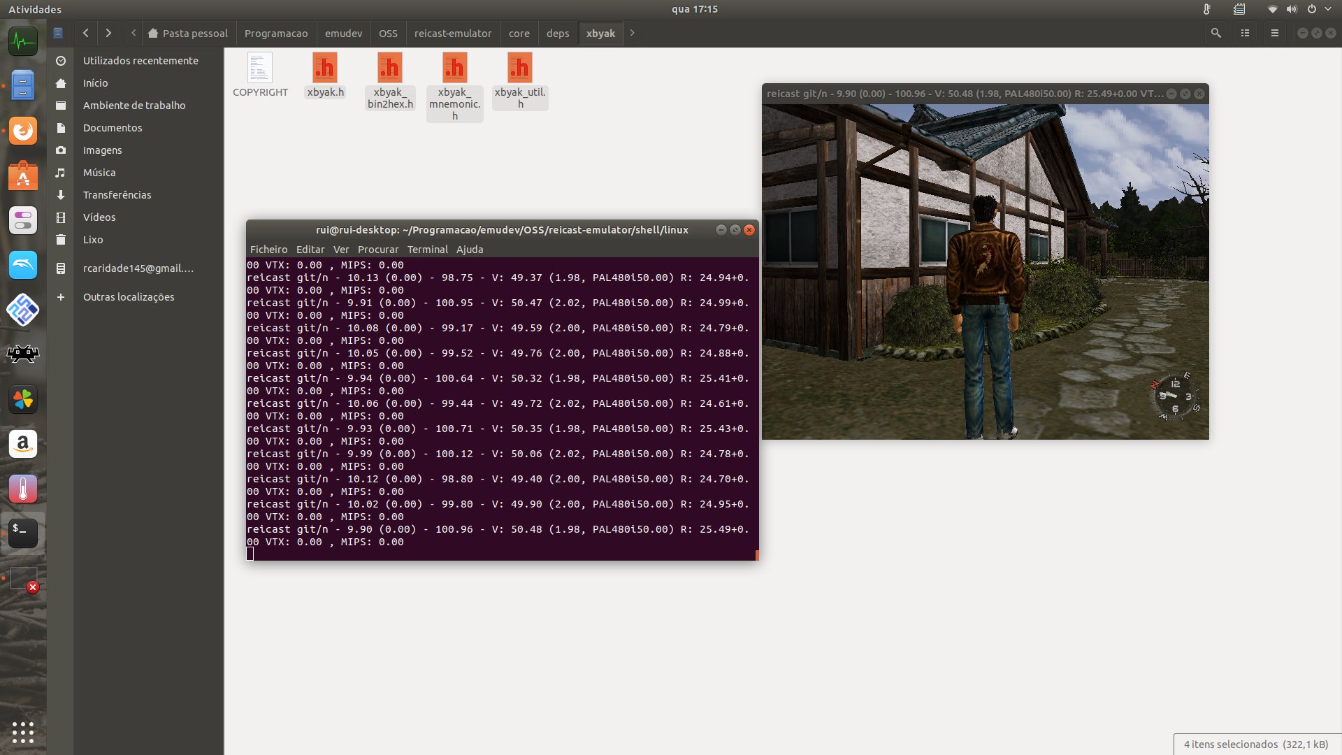
Task: Open Amazon from the dock
Action: point(23,444)
